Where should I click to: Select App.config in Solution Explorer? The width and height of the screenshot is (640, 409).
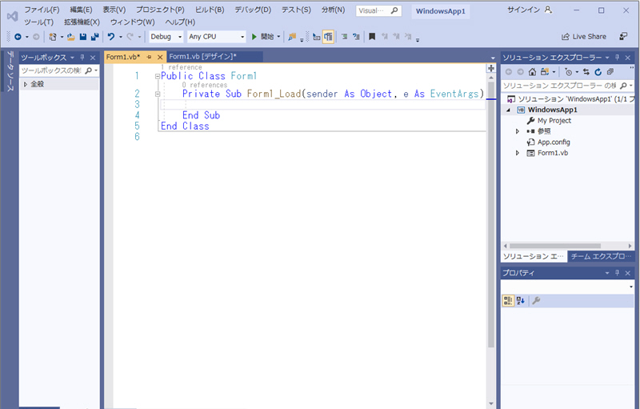click(554, 142)
